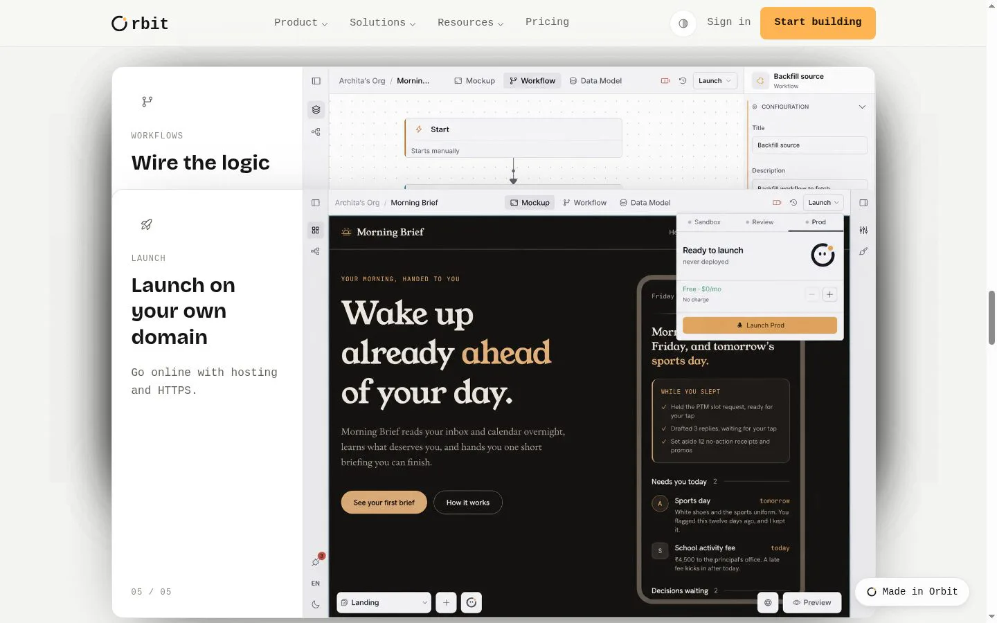
Task: Select the Prod environment tab
Action: coord(816,222)
